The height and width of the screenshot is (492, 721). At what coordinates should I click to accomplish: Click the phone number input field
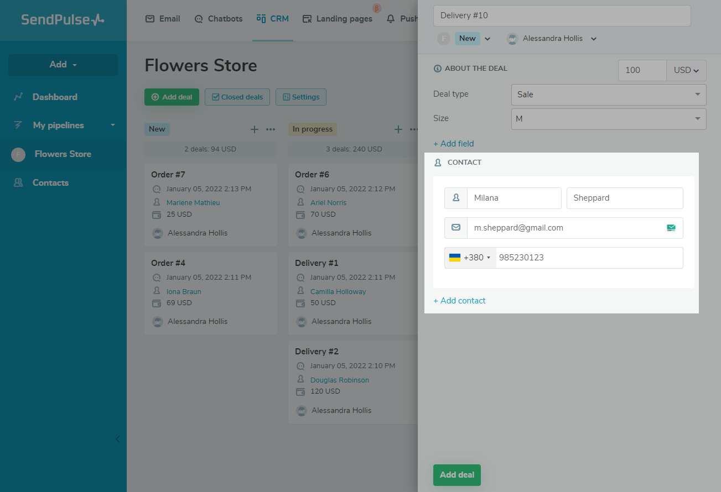pos(589,258)
